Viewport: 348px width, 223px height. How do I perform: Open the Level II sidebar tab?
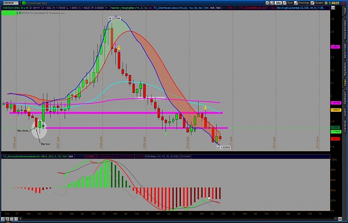(345, 112)
